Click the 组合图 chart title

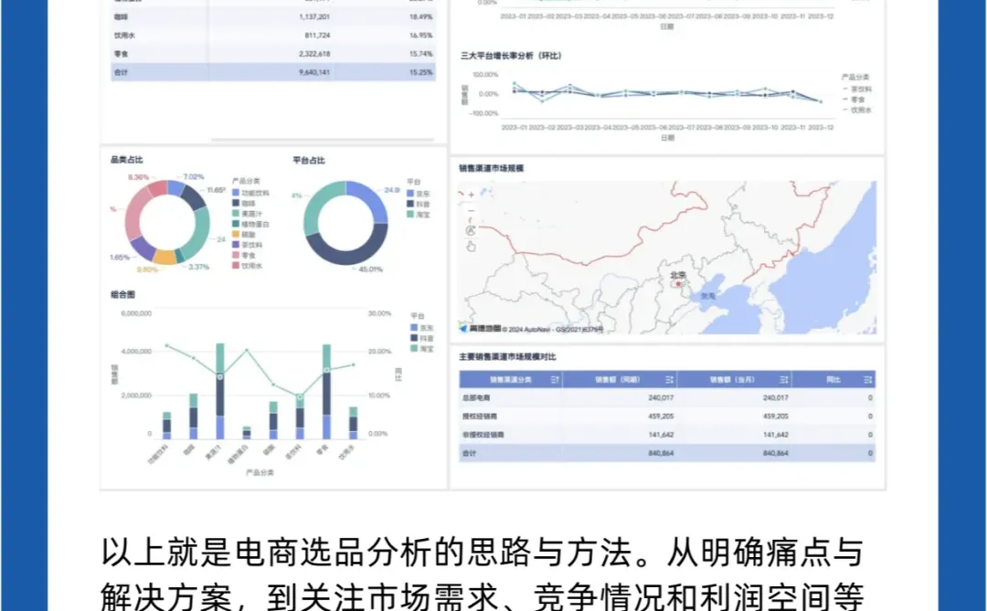[122, 294]
